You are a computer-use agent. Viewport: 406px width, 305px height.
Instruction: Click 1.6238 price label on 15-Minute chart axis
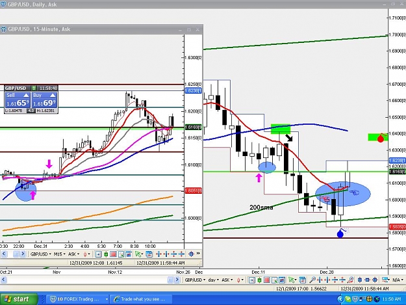click(x=193, y=90)
